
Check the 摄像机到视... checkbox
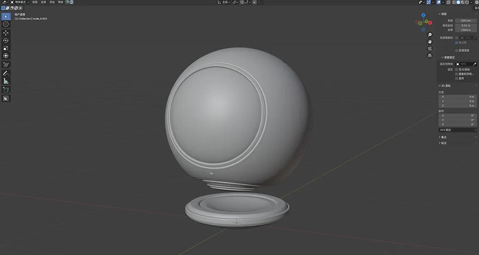(456, 74)
